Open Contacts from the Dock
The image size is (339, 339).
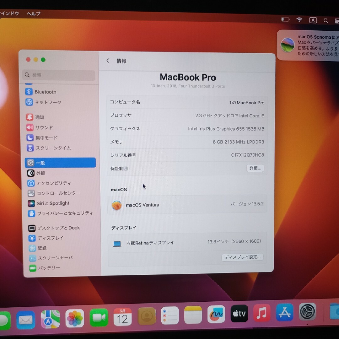pyautogui.click(x=147, y=316)
